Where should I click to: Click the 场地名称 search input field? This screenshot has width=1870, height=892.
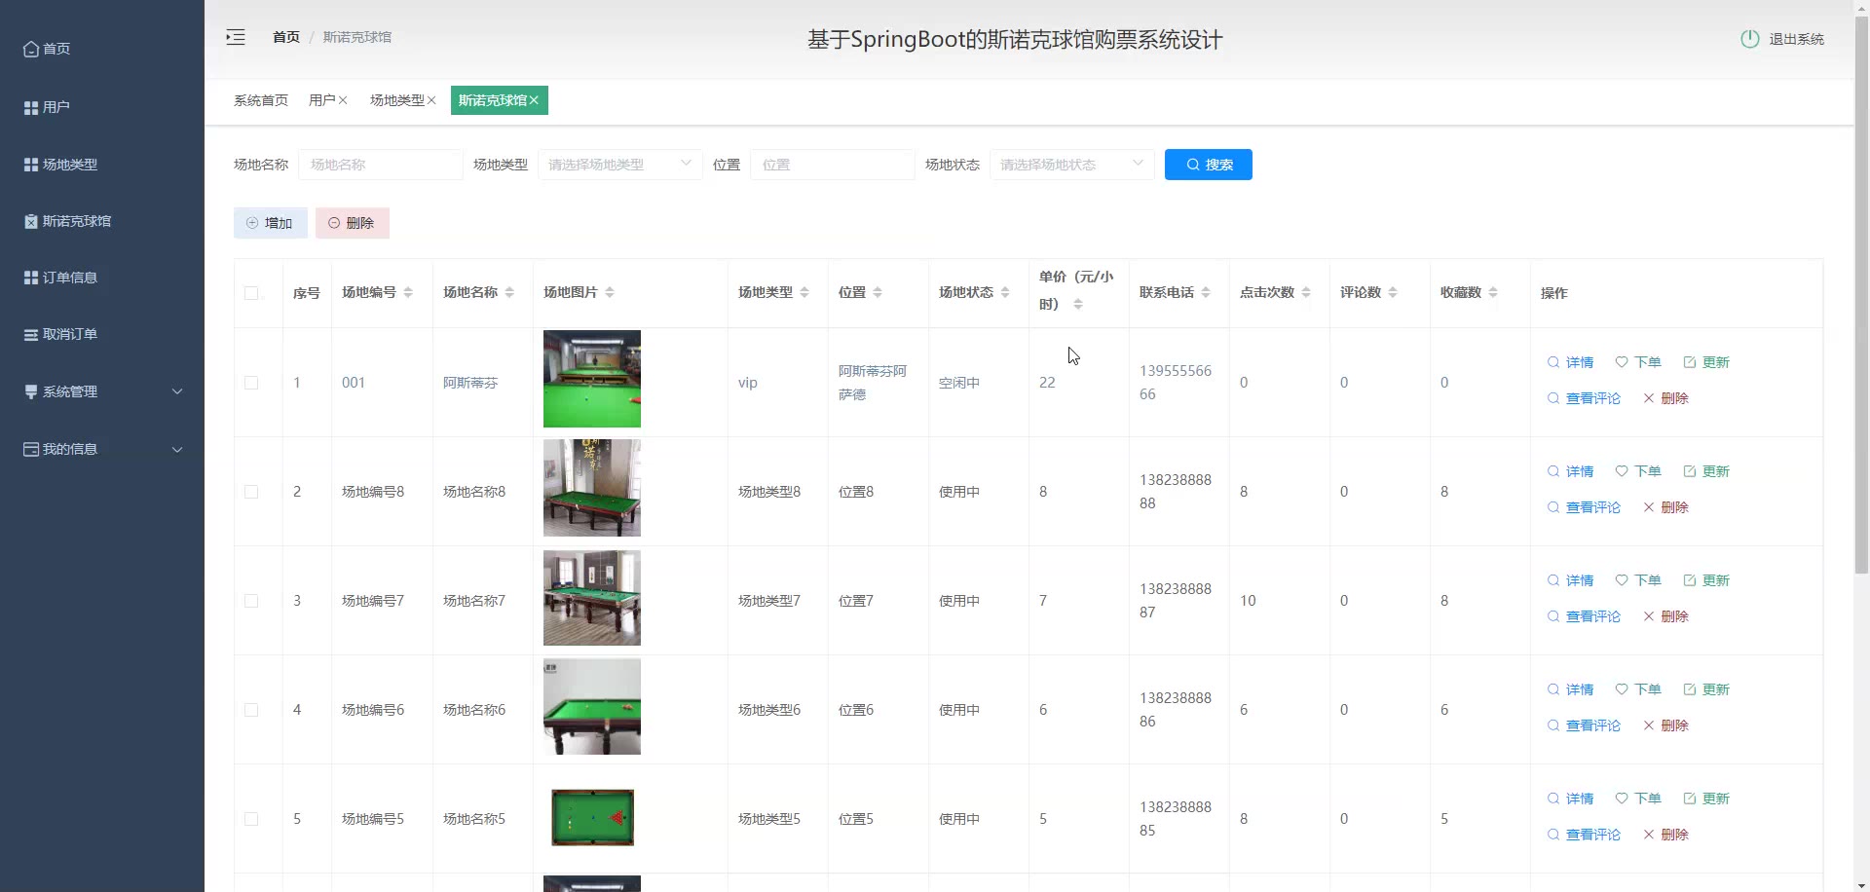[380, 165]
